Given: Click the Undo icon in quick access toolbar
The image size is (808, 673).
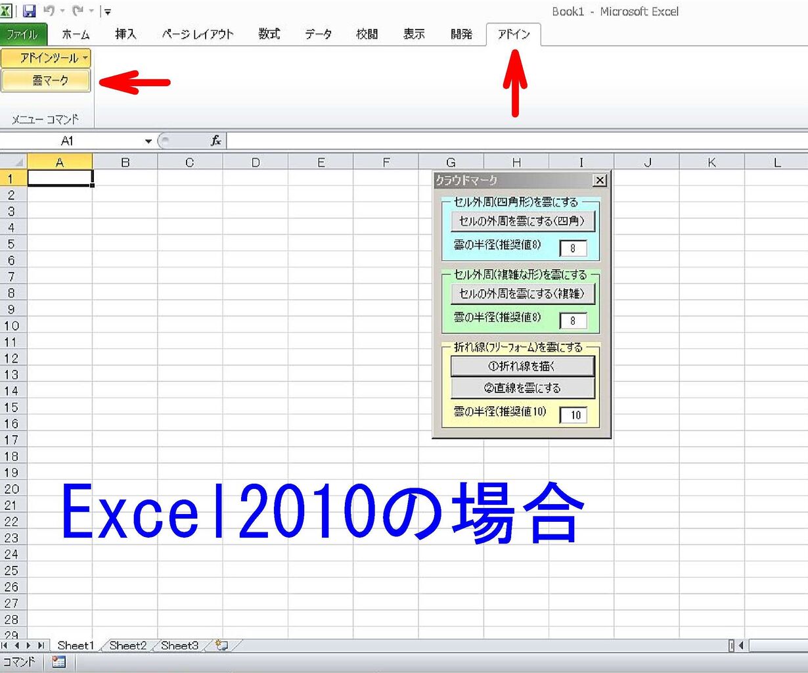Looking at the screenshot, I should coord(49,11).
